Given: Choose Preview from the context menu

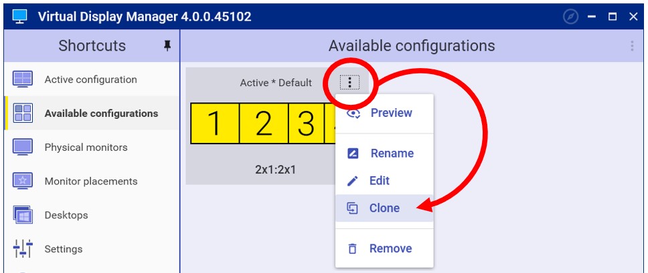Looking at the screenshot, I should pos(384,113).
